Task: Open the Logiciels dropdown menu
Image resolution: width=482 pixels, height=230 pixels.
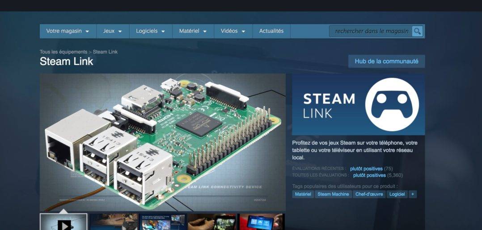Action: click(151, 31)
